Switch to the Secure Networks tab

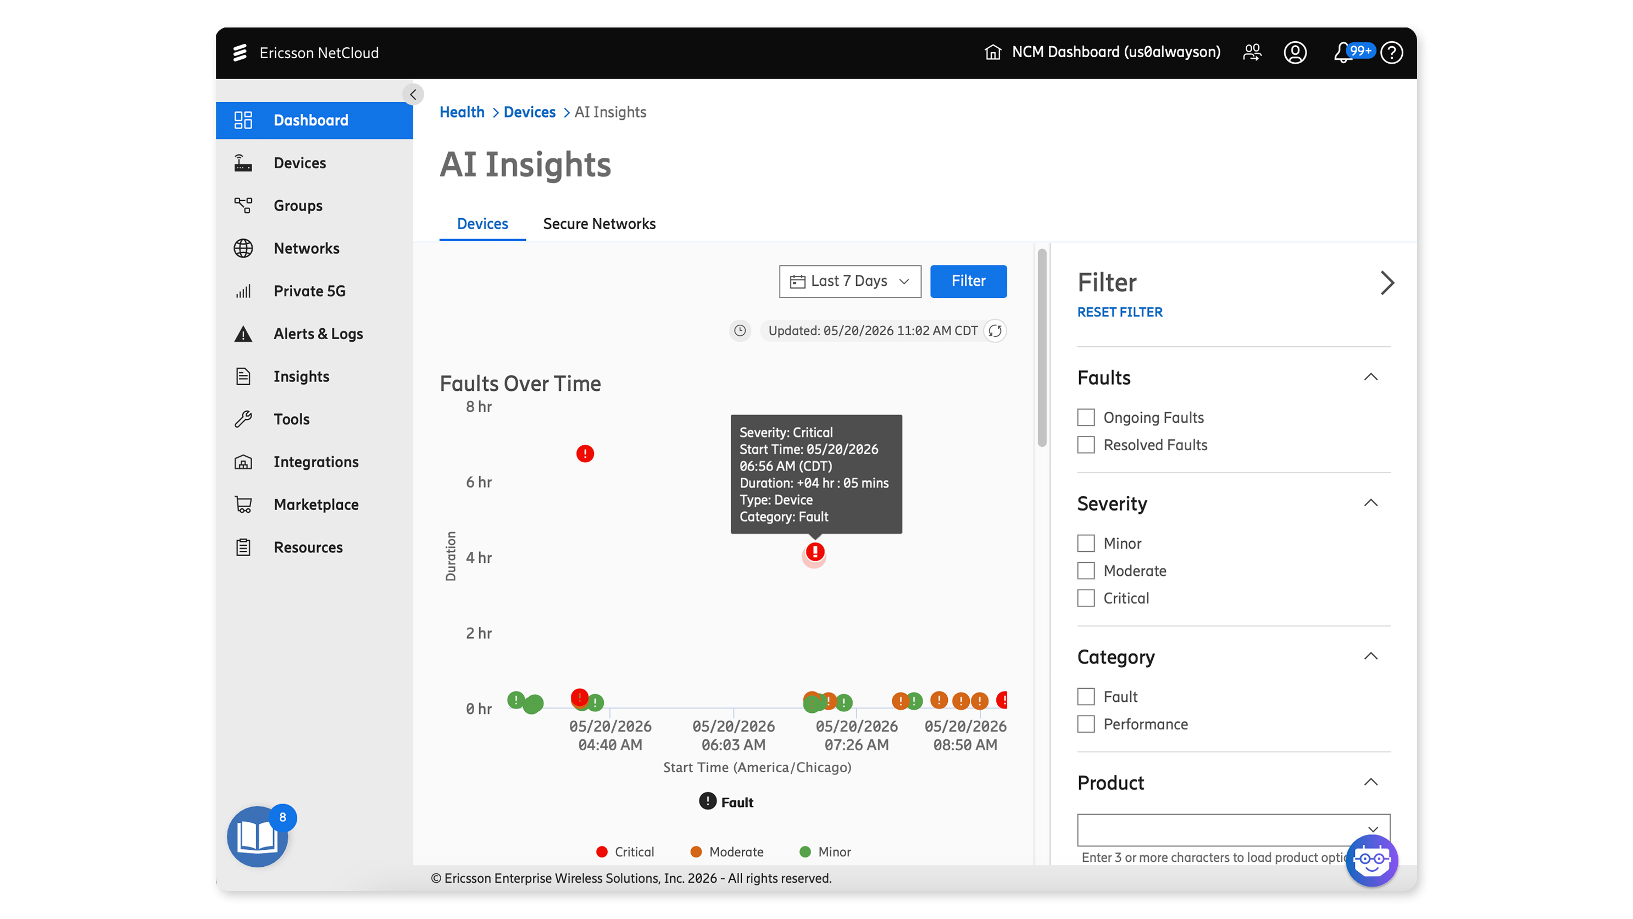point(599,224)
